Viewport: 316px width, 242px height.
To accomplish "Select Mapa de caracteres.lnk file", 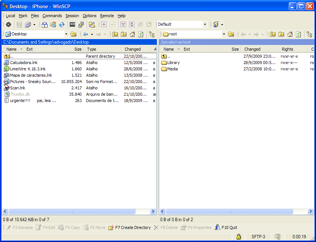I will [31, 75].
